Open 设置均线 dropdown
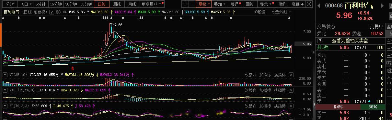 pyautogui.click(x=281, y=12)
